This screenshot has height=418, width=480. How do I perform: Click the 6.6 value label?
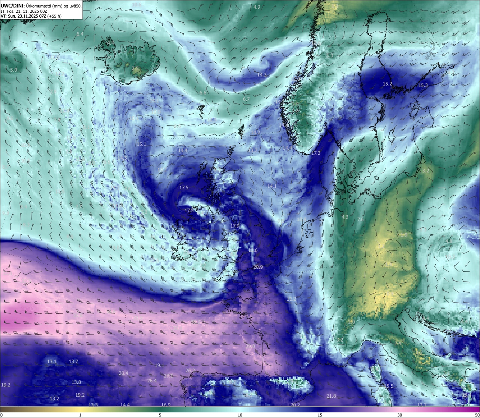[x=203, y=93]
